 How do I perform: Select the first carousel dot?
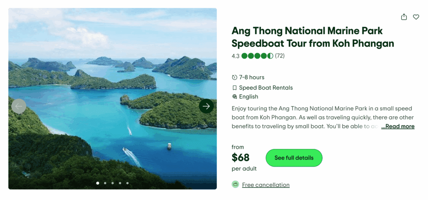[x=98, y=183]
